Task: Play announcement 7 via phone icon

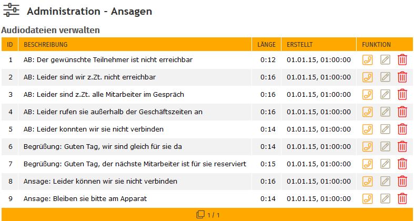Action: (368, 164)
